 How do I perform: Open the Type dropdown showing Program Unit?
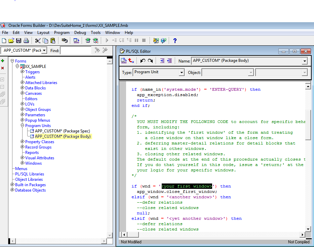[182, 72]
